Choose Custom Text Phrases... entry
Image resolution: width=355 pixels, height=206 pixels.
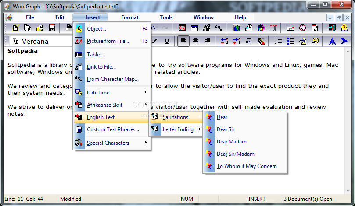click(112, 129)
